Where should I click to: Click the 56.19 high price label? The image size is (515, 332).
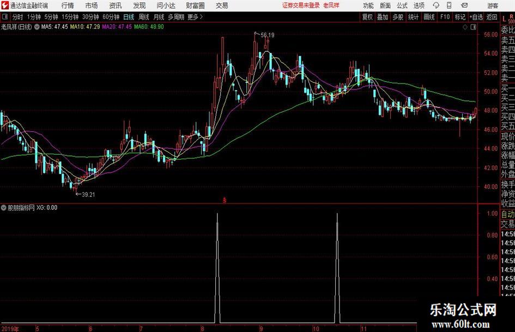tap(268, 35)
